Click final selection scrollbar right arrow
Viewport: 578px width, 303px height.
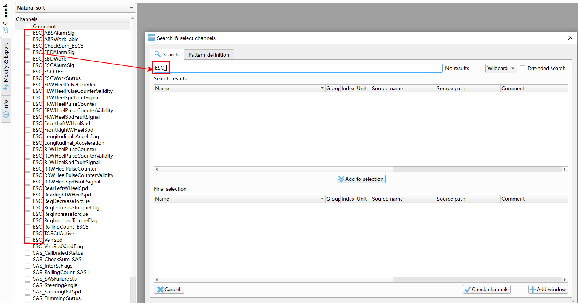tap(565, 280)
